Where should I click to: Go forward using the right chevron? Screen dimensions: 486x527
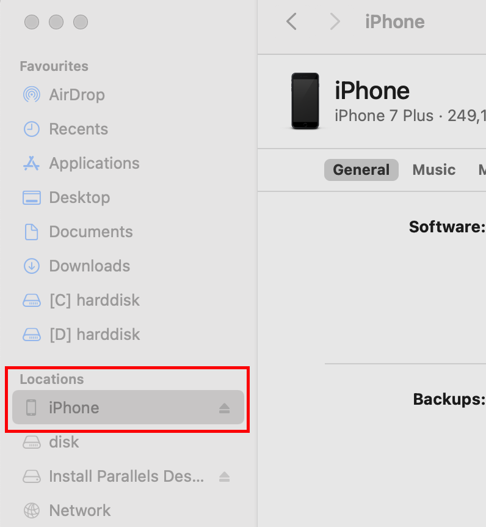[334, 22]
